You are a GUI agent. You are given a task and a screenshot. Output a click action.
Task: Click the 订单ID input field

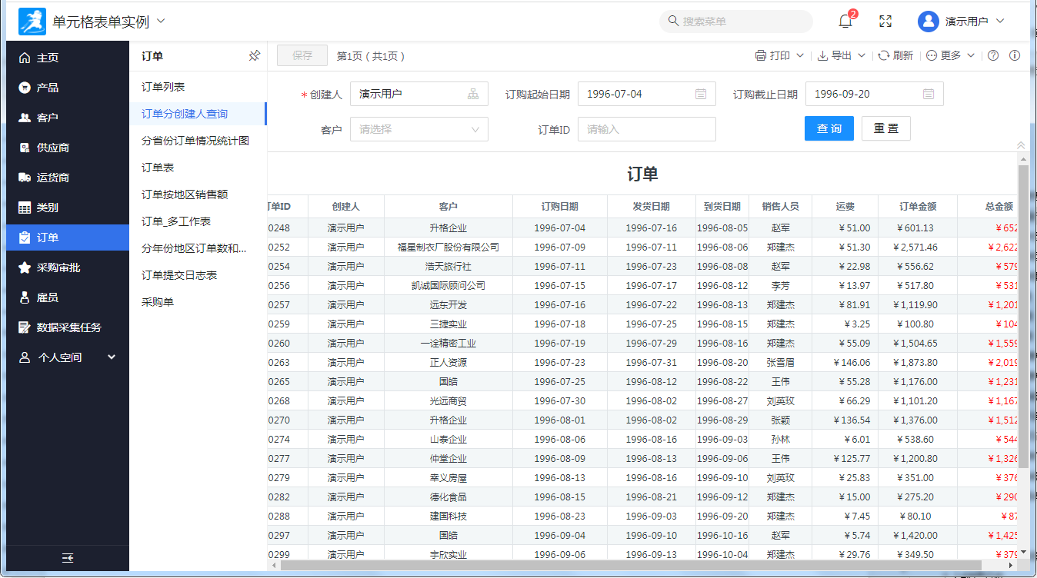(646, 129)
